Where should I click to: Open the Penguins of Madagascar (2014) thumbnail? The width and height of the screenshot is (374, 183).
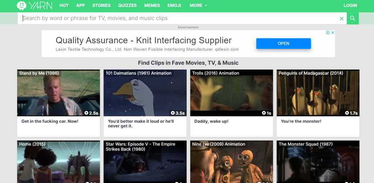tap(318, 93)
